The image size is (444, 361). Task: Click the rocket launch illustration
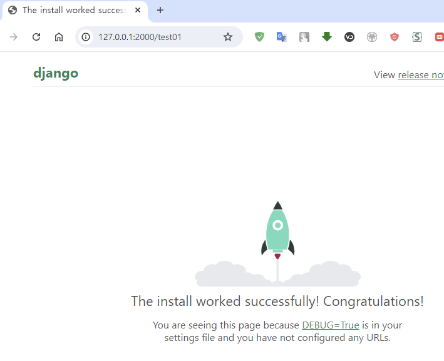(x=277, y=244)
